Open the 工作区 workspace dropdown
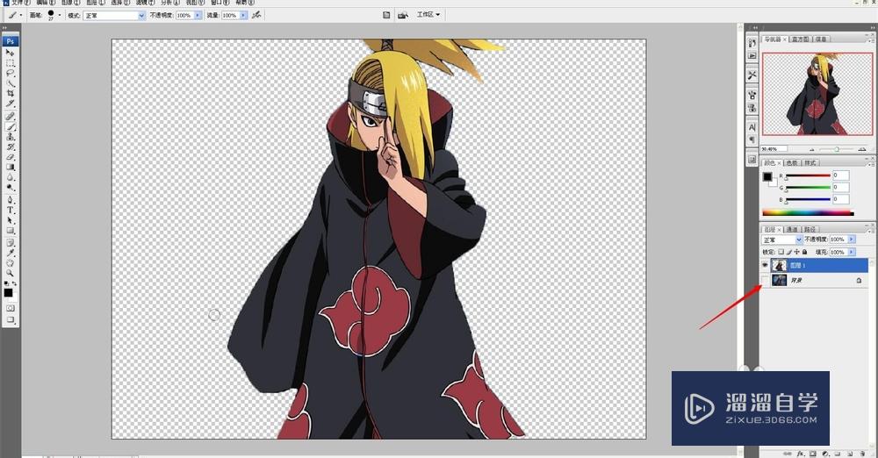Screen dimensions: 878x458 [x=428, y=15]
